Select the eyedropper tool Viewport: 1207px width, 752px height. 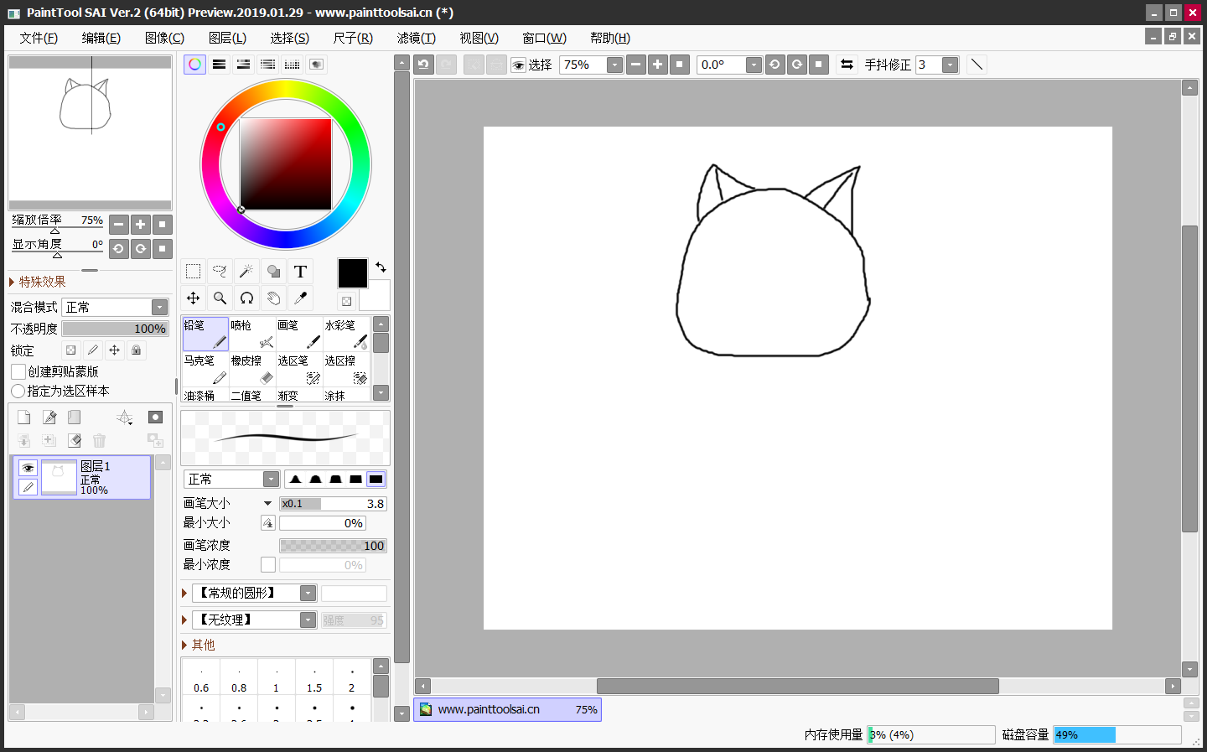tap(300, 298)
